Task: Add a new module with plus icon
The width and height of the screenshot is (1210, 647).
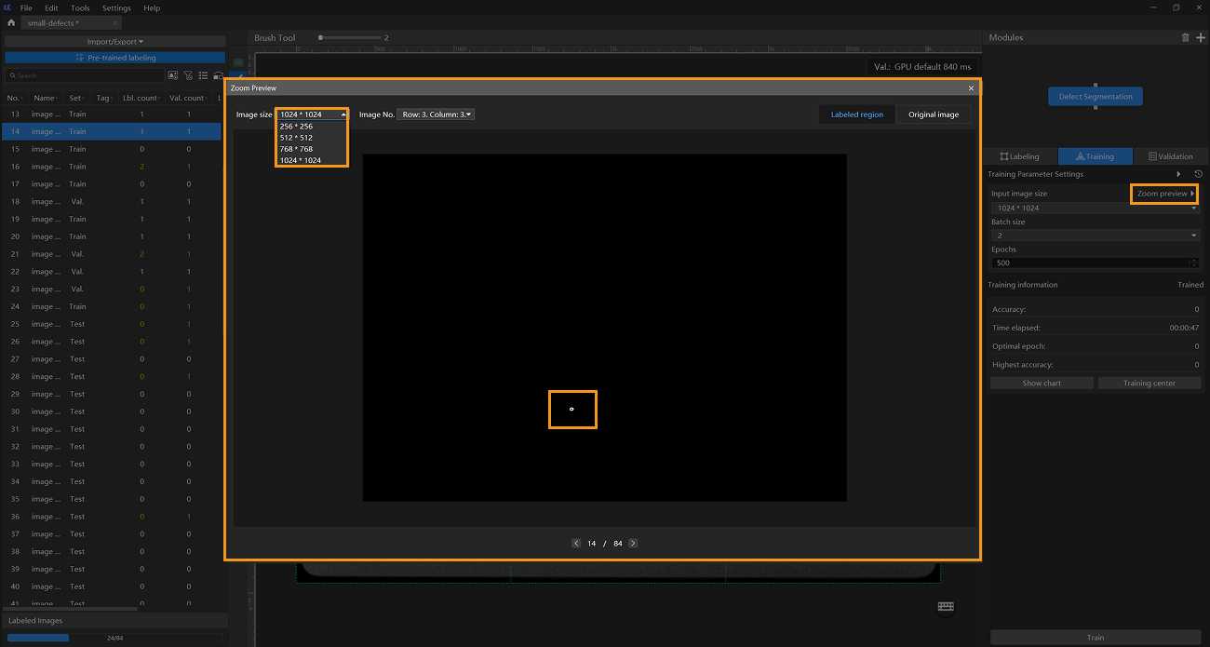Action: [x=1200, y=37]
